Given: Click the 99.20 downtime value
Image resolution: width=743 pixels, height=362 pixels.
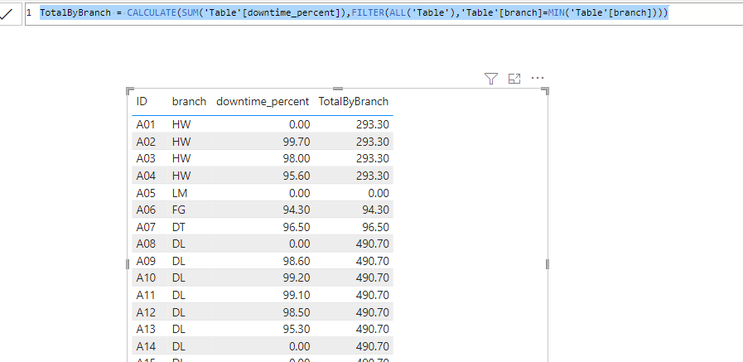Looking at the screenshot, I should point(297,278).
